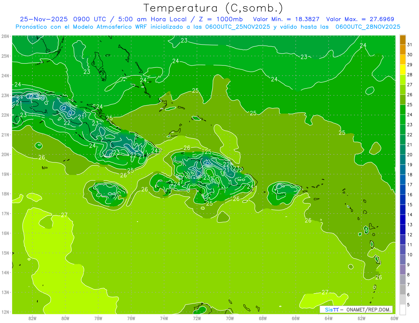Click the blue "Sisπ" logo text

tap(332, 309)
